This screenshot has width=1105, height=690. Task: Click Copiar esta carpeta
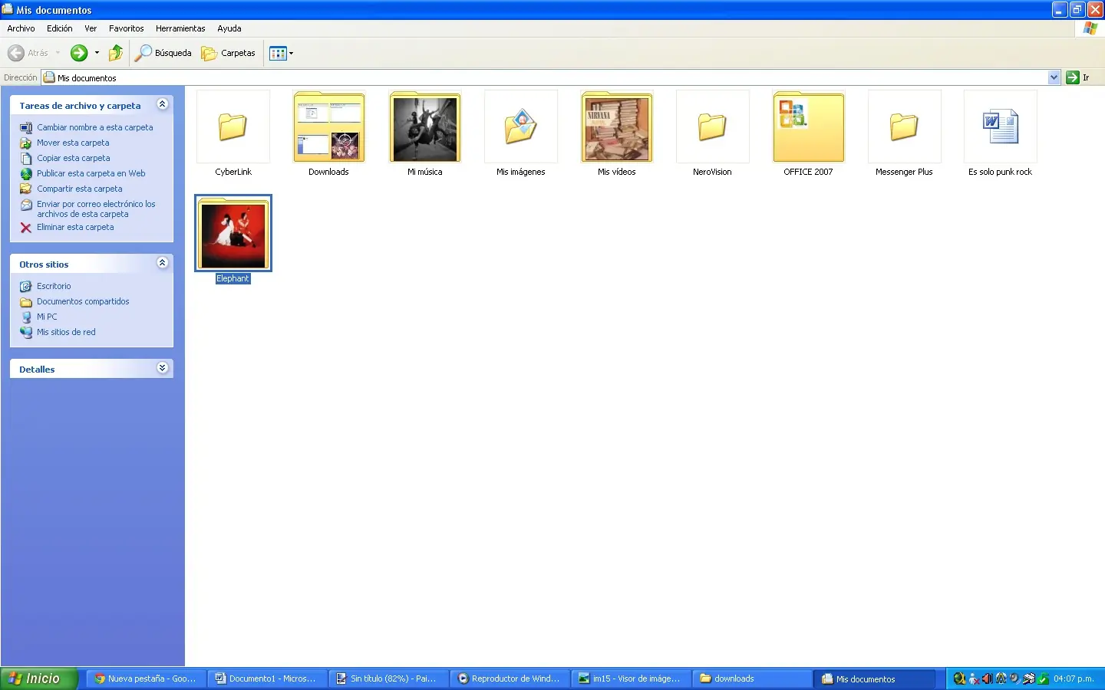(x=65, y=158)
